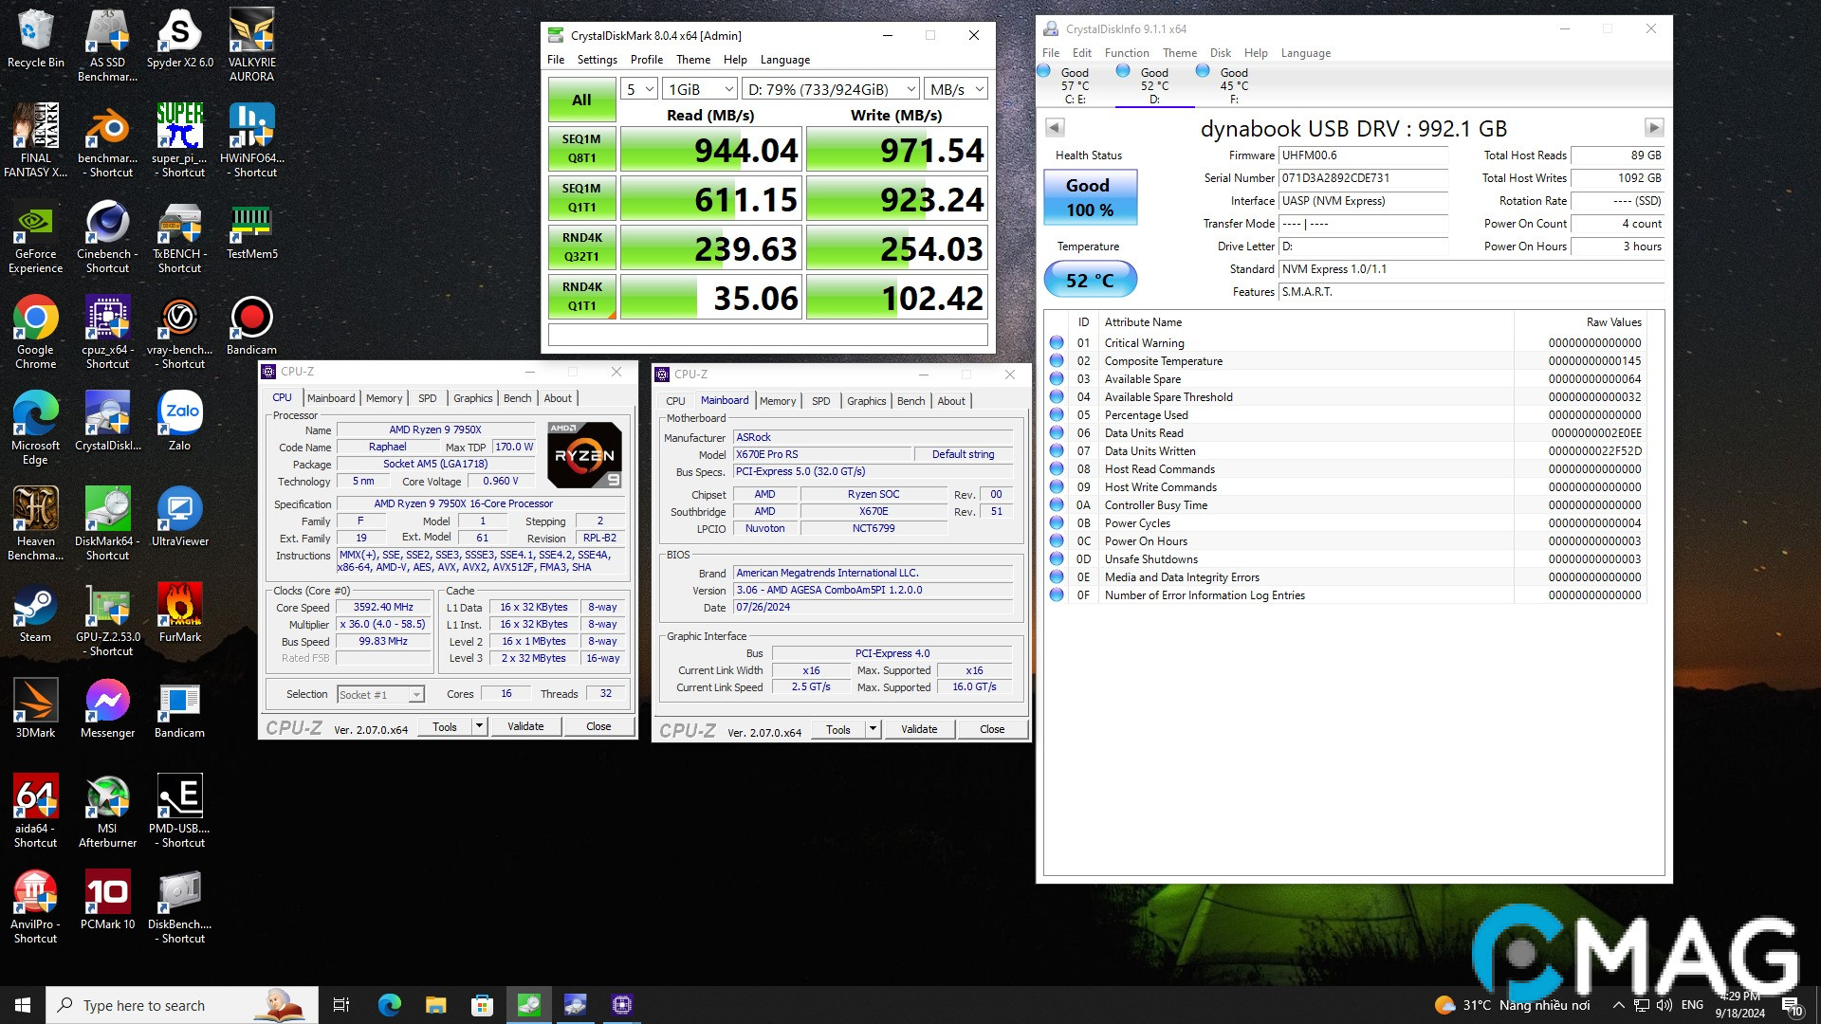Click the SEQ1M Q8T1 test button

tap(581, 149)
